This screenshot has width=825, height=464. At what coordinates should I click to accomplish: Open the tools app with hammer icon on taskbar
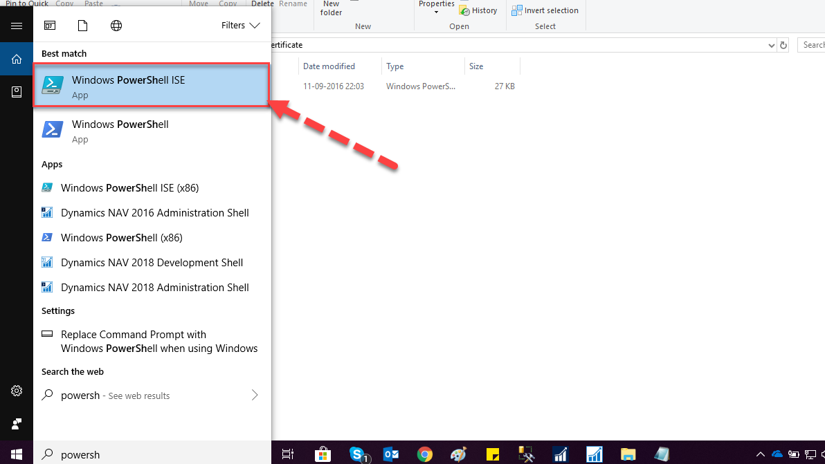pos(526,454)
